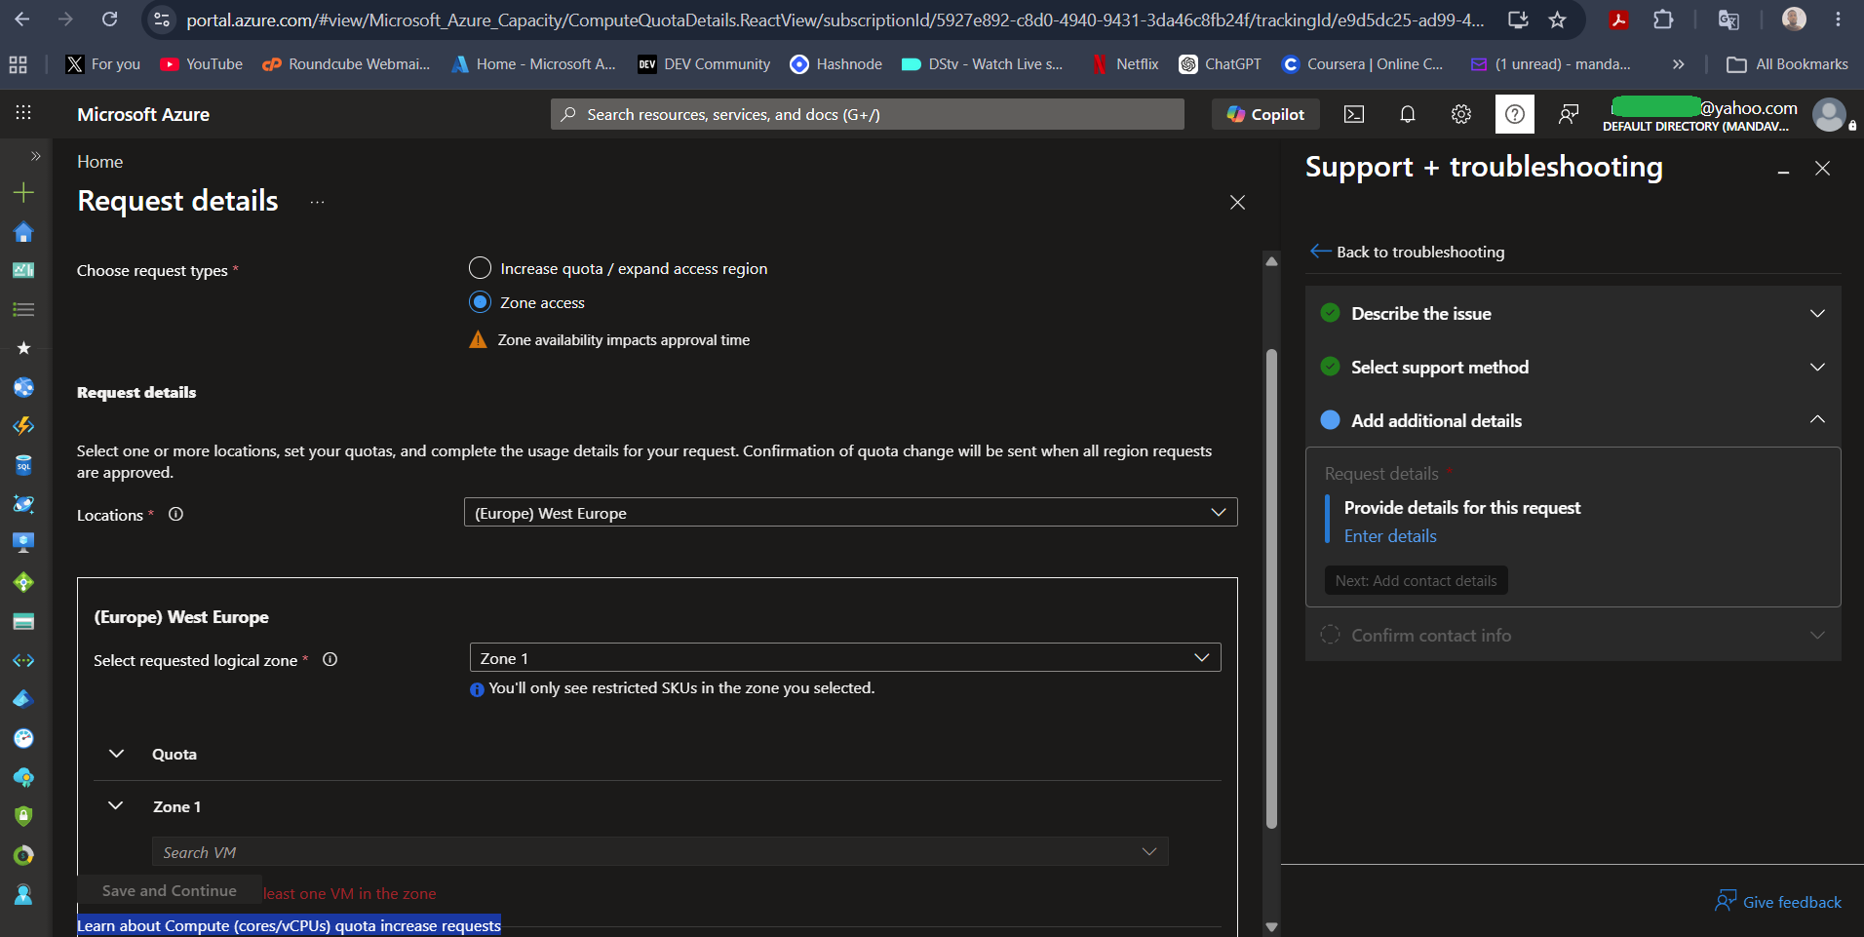Focus the Azure search resources box
The height and width of the screenshot is (937, 1864).
tap(868, 114)
